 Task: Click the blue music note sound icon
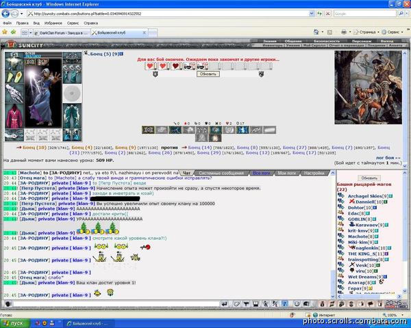285,304
